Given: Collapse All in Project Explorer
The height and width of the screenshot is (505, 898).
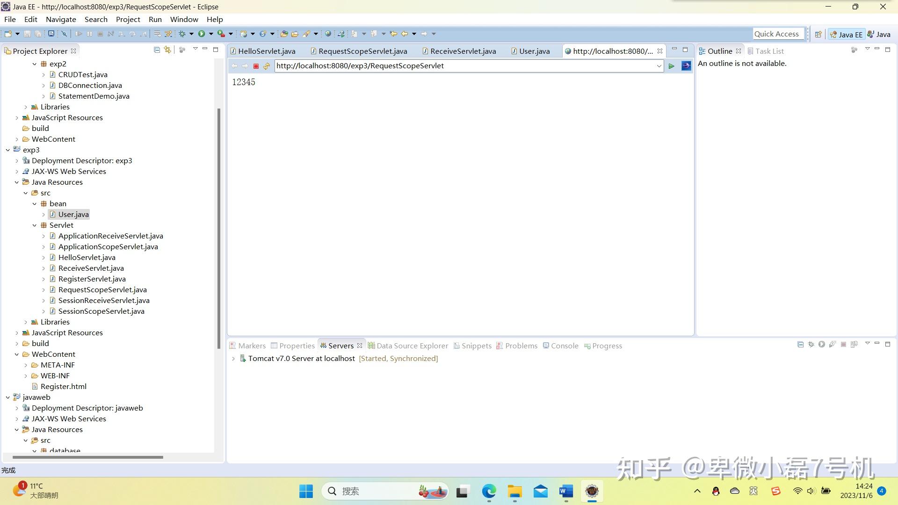Looking at the screenshot, I should [157, 50].
